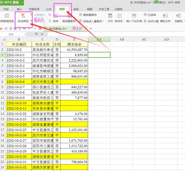Click the print icon in quick access bar
The width and height of the screenshot is (185, 171).
click(x=15, y=28)
